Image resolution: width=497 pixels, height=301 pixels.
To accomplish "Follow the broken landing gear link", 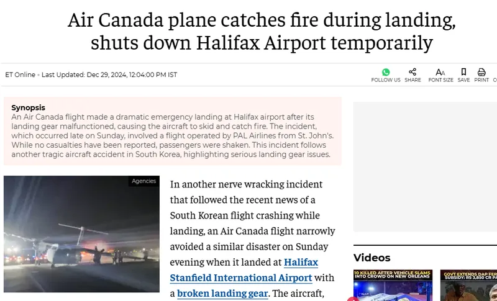I will (222, 294).
